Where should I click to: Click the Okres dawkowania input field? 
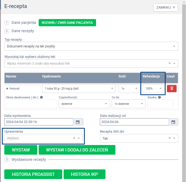click(x=31, y=104)
